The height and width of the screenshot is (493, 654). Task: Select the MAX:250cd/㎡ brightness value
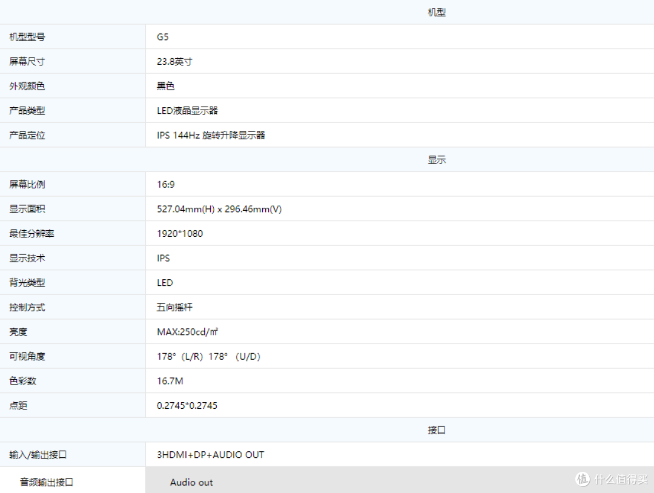(187, 332)
